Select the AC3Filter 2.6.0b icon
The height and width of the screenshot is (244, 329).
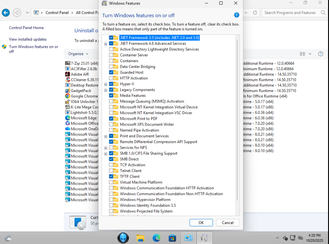(67, 69)
